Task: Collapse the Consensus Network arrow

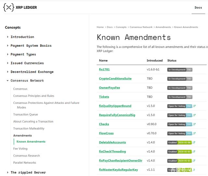Action: (x=7, y=81)
